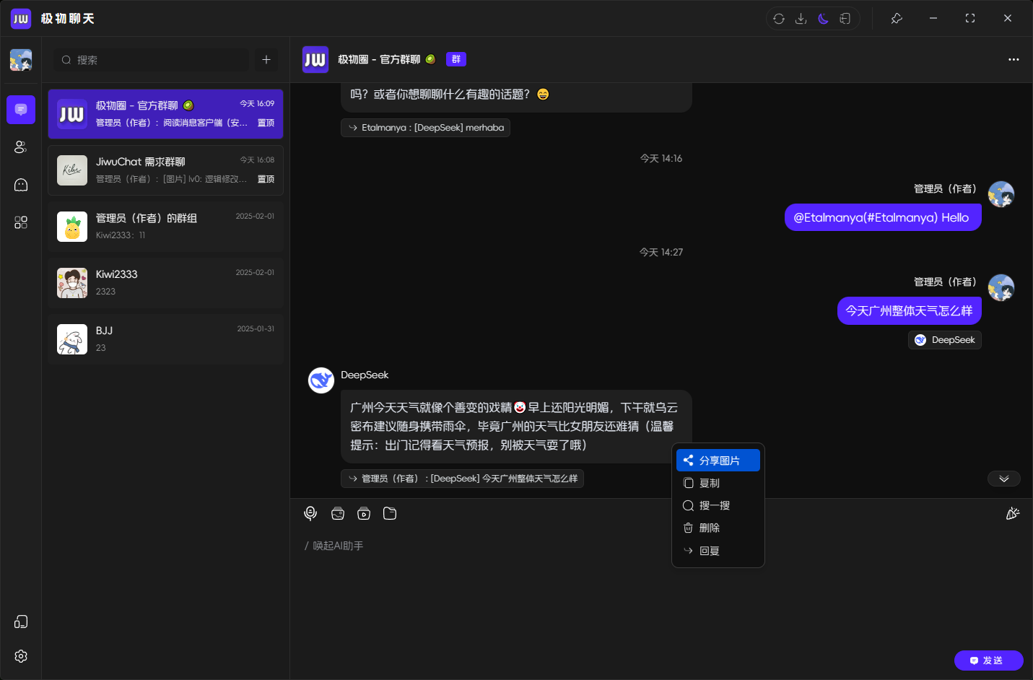The width and height of the screenshot is (1033, 680).
Task: Click the window layout icon beside the moon
Action: pyautogui.click(x=845, y=19)
